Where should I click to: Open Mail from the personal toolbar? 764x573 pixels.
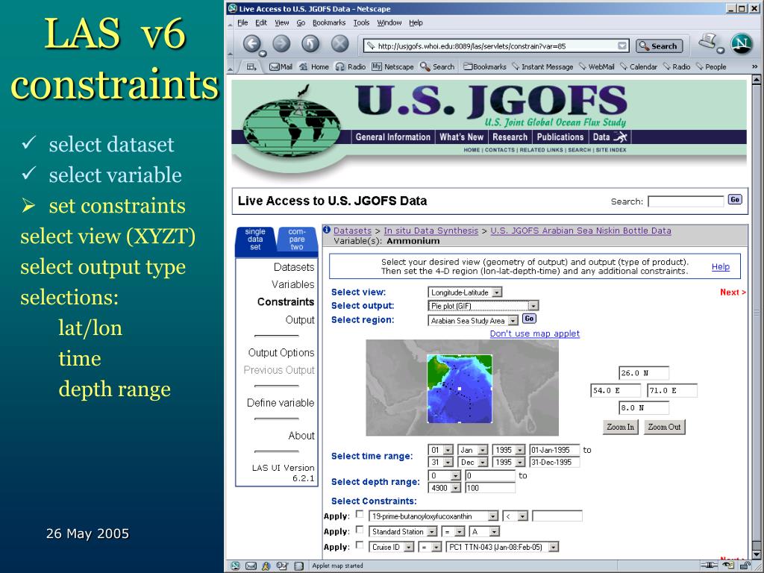click(281, 66)
